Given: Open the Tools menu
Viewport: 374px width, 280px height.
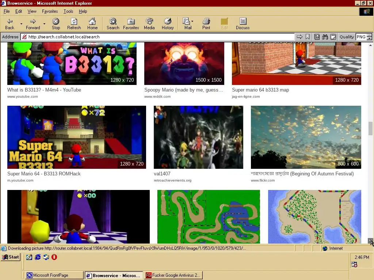Looking at the screenshot, I should click(68, 11).
